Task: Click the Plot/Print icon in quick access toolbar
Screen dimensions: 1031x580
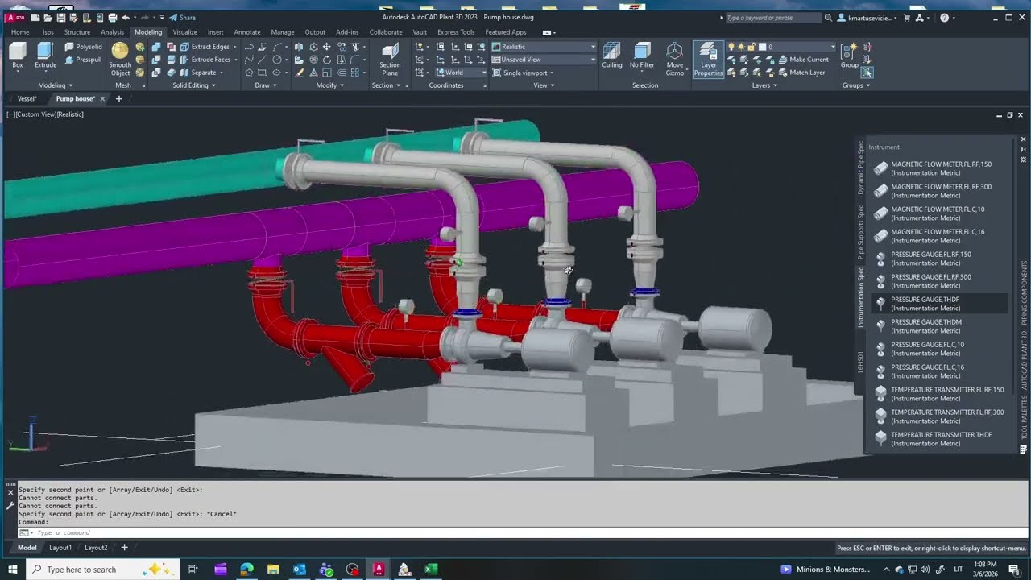Action: [x=113, y=18]
